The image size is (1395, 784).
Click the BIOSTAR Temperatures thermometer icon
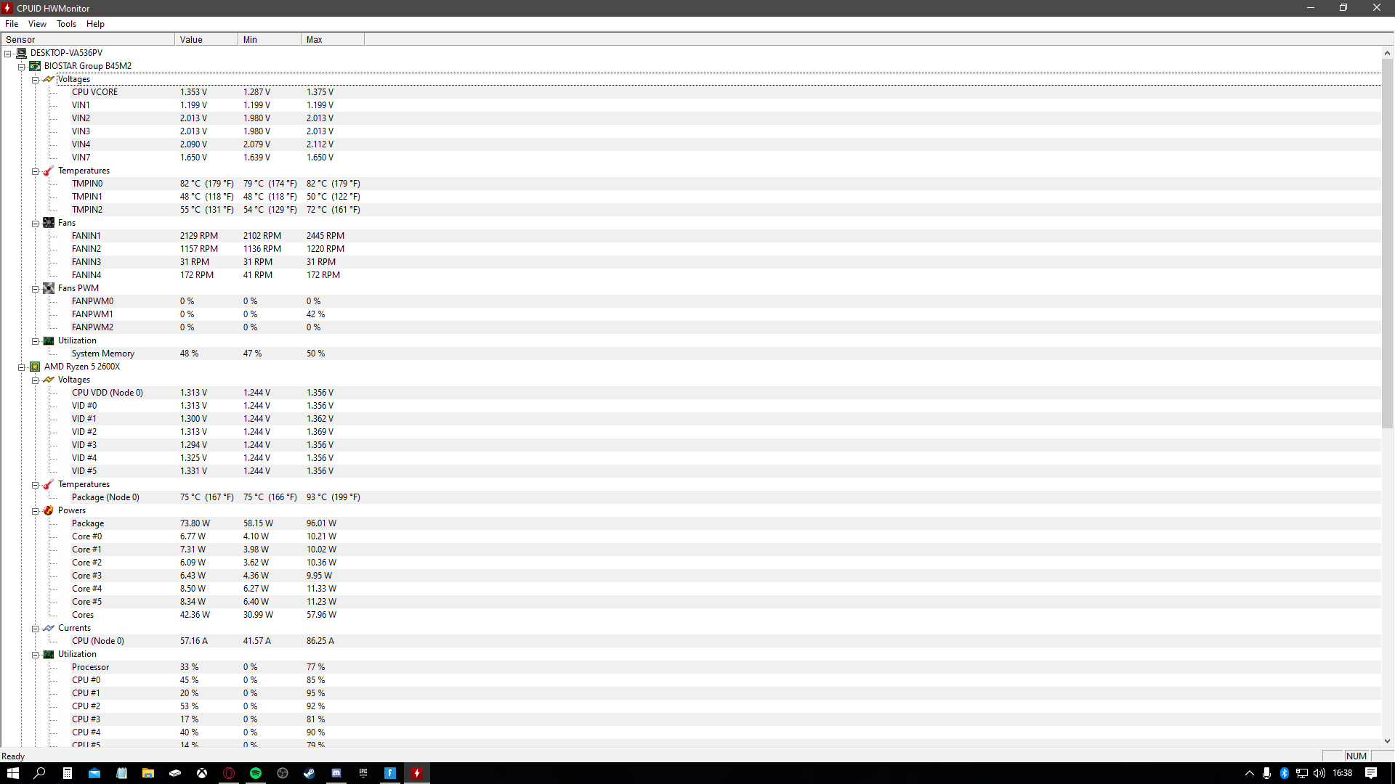(49, 171)
